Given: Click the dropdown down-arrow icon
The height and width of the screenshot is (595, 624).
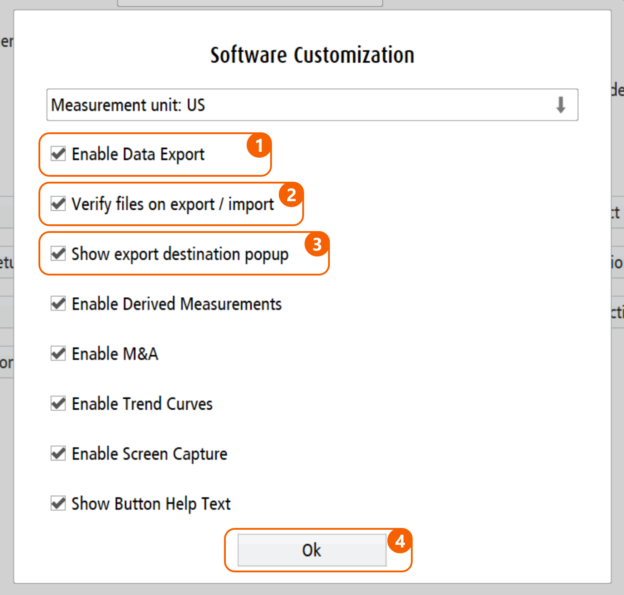Looking at the screenshot, I should [561, 105].
